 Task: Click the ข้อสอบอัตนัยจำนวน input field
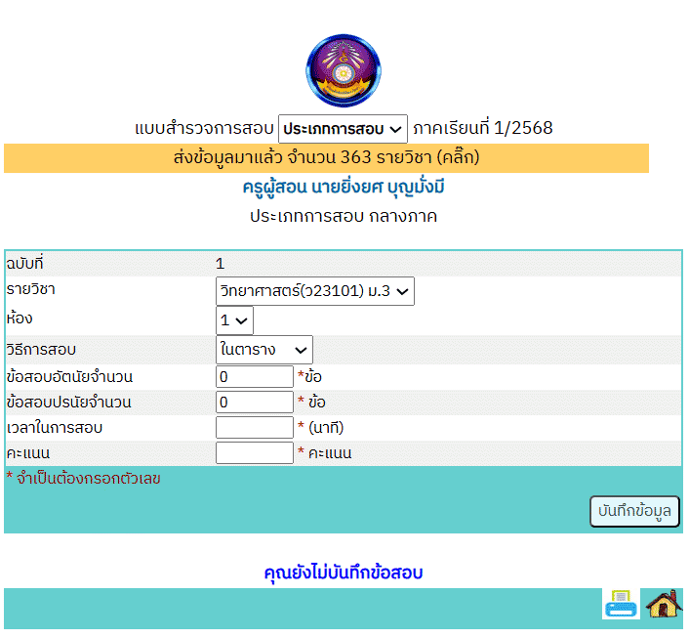pos(254,377)
